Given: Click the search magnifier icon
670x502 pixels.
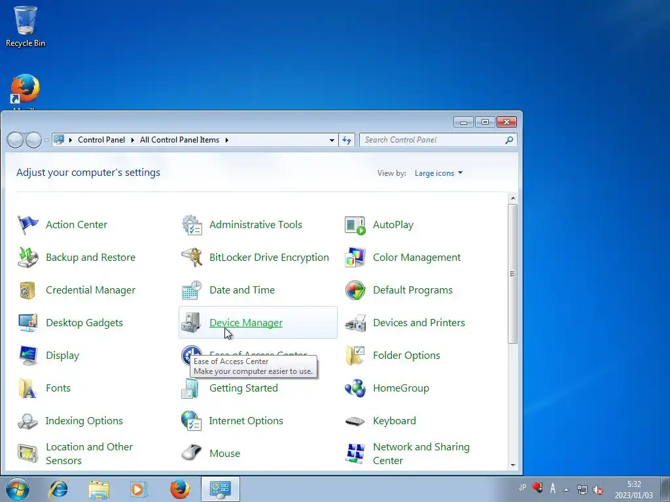Looking at the screenshot, I should click(509, 140).
